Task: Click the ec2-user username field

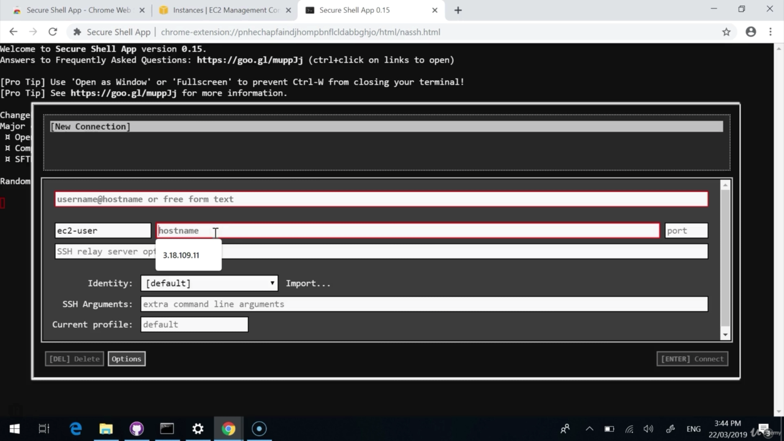Action: coord(102,230)
